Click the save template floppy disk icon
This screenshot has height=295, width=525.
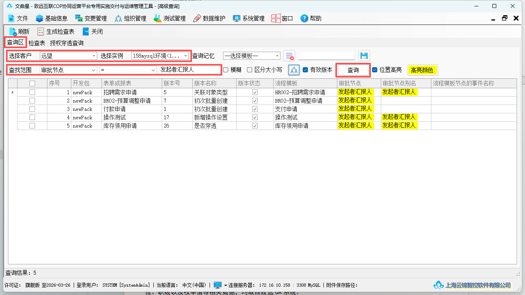point(364,56)
